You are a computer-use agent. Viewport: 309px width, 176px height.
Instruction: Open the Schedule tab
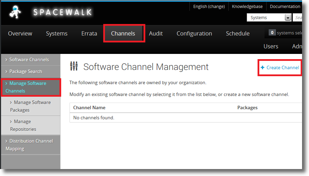238,33
